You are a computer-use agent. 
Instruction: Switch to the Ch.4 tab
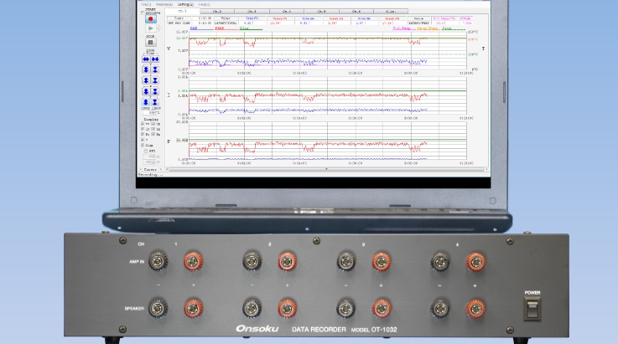(287, 11)
